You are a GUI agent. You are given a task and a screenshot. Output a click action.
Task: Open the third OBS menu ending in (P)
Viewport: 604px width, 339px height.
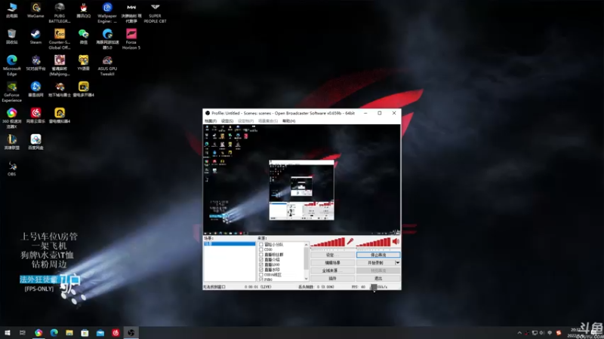pos(246,121)
